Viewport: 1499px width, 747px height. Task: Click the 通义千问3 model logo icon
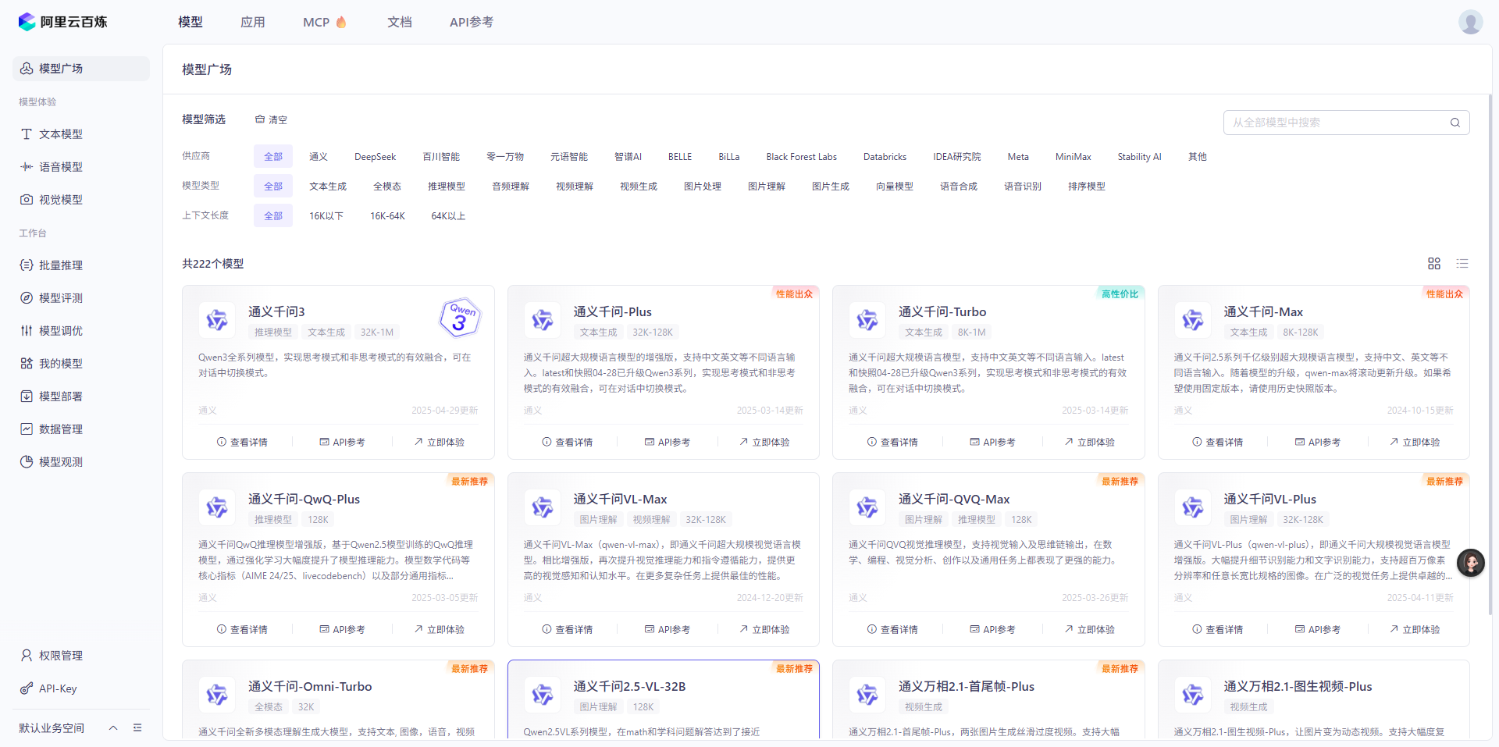(x=217, y=320)
